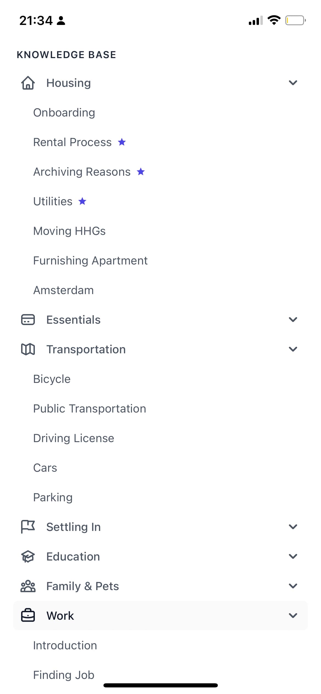Click the Transportation map icon
This screenshot has width=321, height=694.
point(28,349)
